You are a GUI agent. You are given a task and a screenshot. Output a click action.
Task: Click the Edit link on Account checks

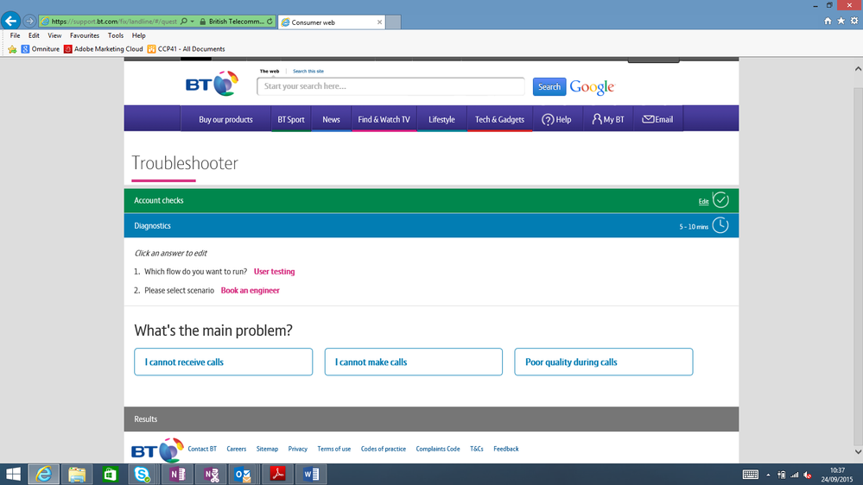click(703, 202)
